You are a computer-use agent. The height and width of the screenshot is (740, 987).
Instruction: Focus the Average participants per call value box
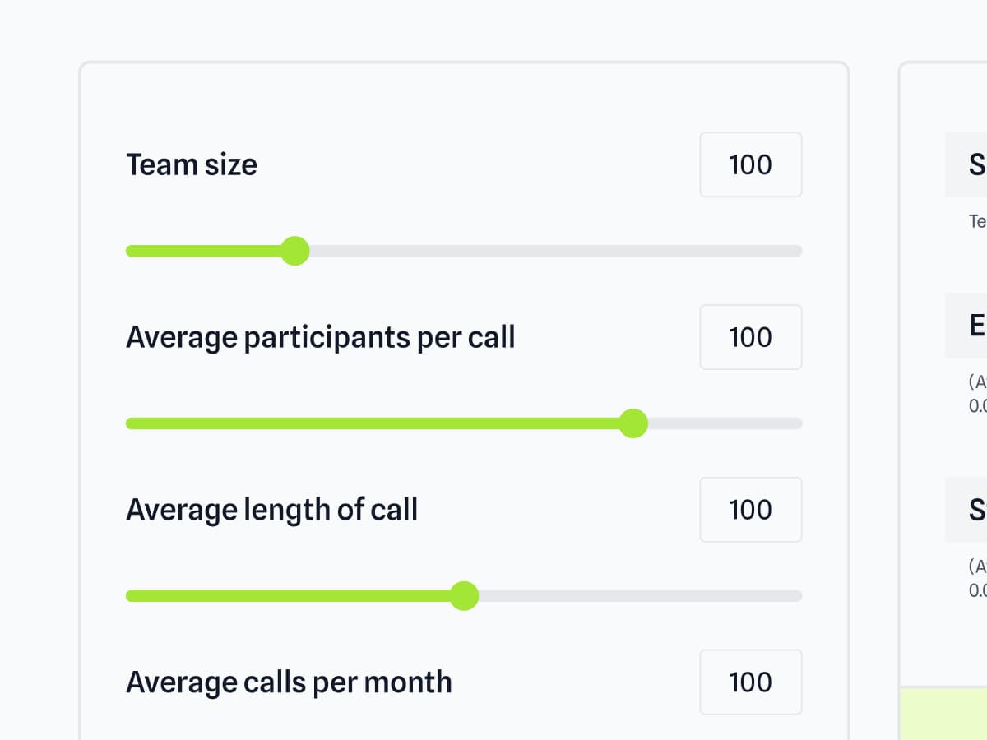750,337
